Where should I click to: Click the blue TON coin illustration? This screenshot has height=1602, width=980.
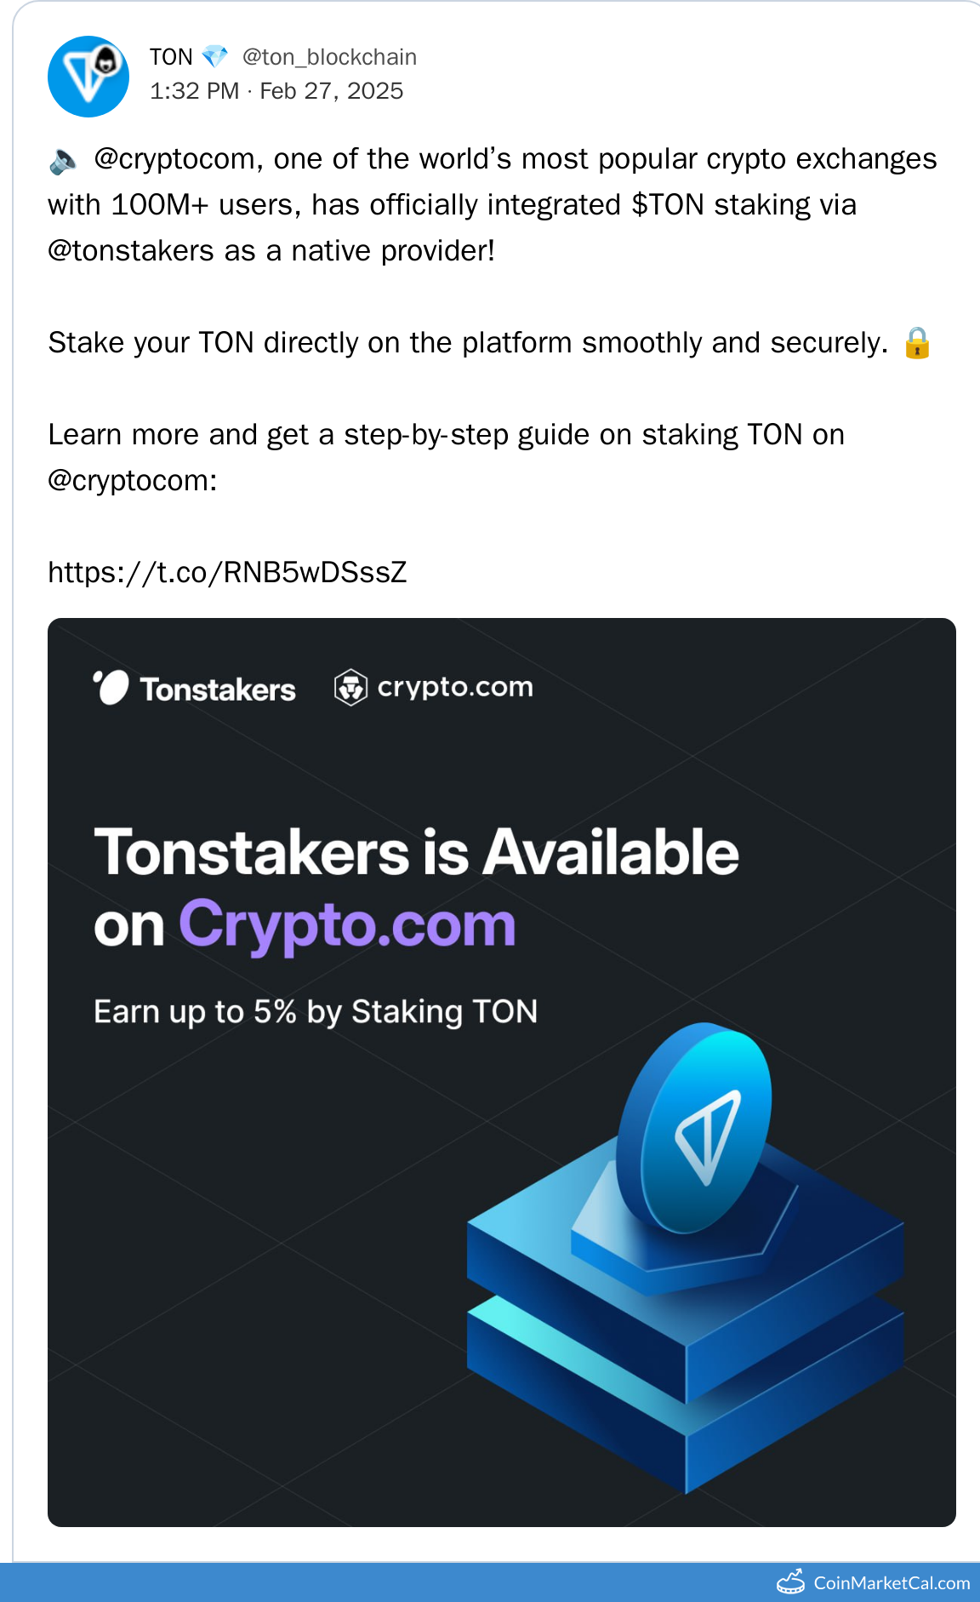(x=696, y=1128)
